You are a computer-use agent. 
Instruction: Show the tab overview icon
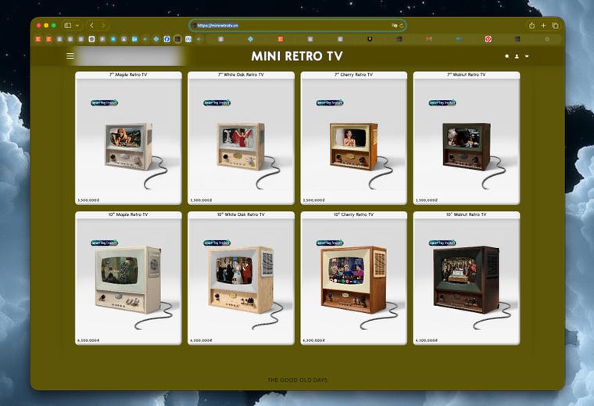[x=555, y=25]
